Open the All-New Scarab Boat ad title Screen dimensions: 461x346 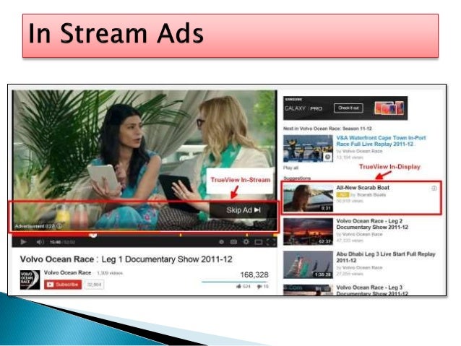363,188
